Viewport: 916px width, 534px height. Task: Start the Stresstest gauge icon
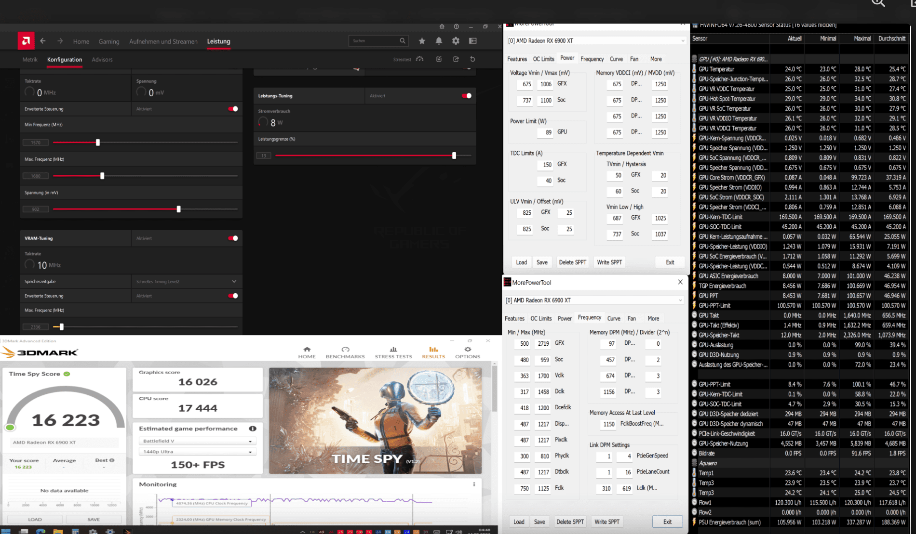[x=420, y=59]
